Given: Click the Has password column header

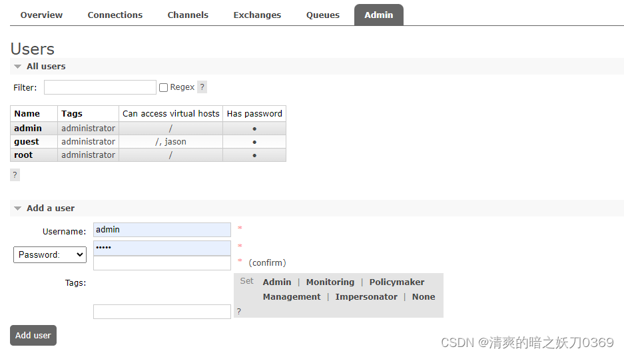Looking at the screenshot, I should coord(254,114).
